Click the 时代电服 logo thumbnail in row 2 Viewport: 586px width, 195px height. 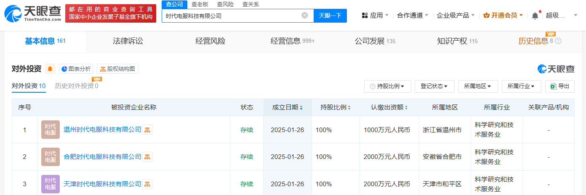pos(51,156)
